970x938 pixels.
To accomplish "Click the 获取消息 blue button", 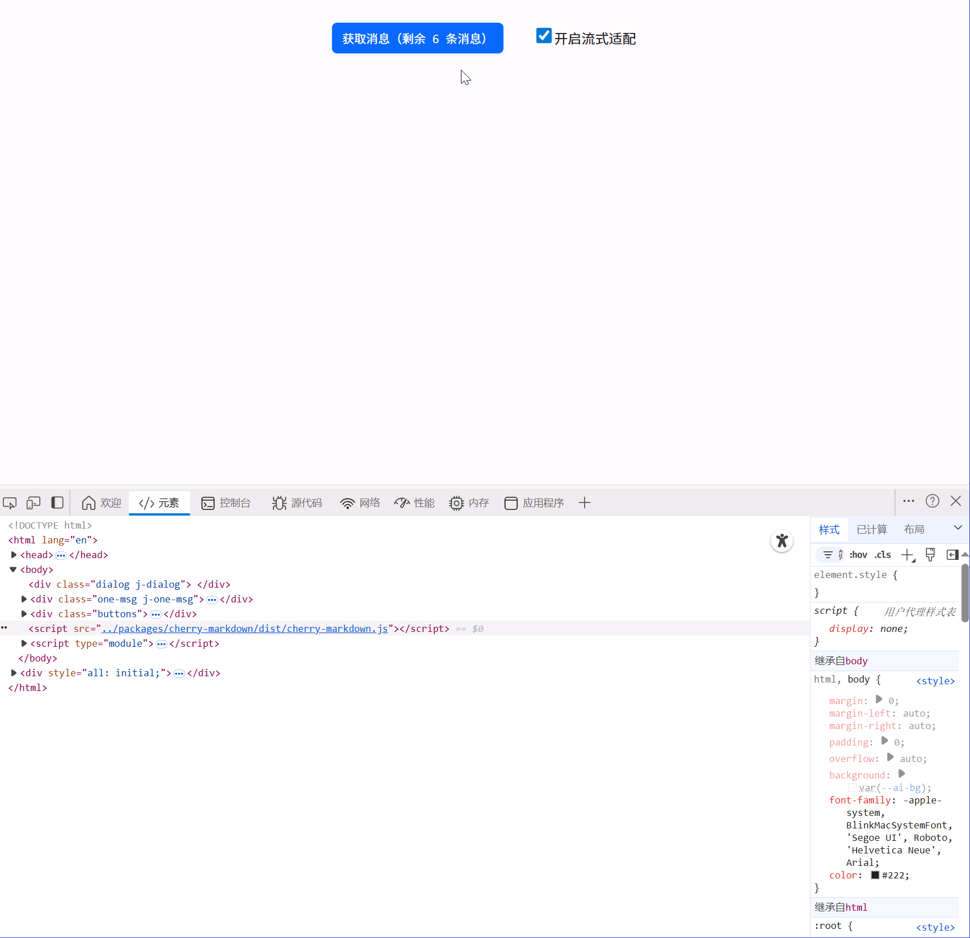I will click(418, 38).
